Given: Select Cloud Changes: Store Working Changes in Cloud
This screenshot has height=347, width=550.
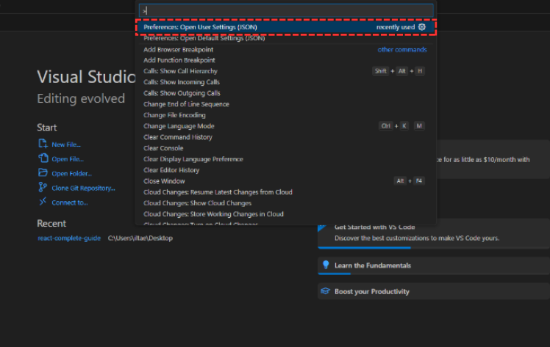Looking at the screenshot, I should pyautogui.click(x=286, y=214).
